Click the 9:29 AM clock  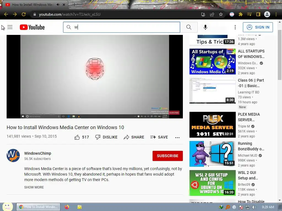(268, 207)
